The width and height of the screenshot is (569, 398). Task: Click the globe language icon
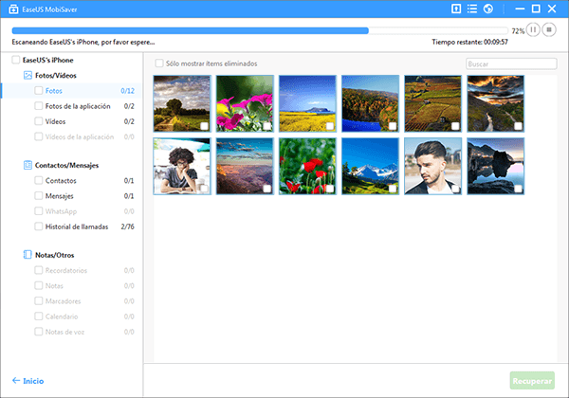[488, 9]
